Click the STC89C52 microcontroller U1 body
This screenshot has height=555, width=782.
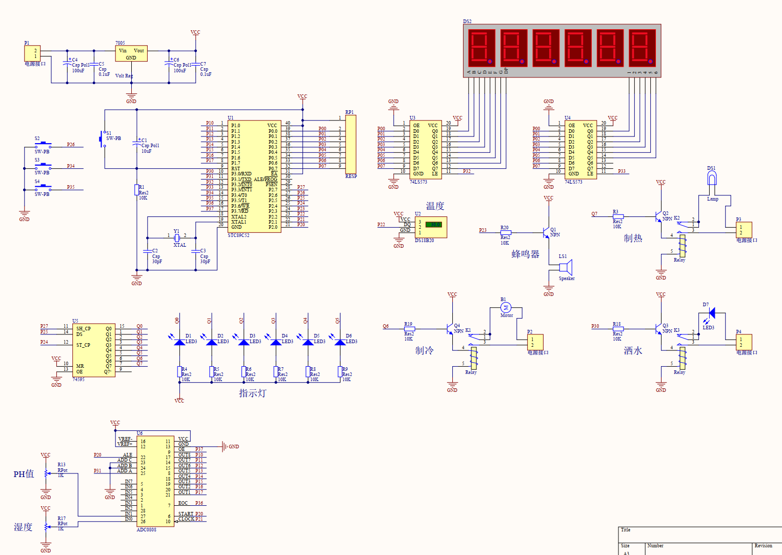tap(254, 176)
